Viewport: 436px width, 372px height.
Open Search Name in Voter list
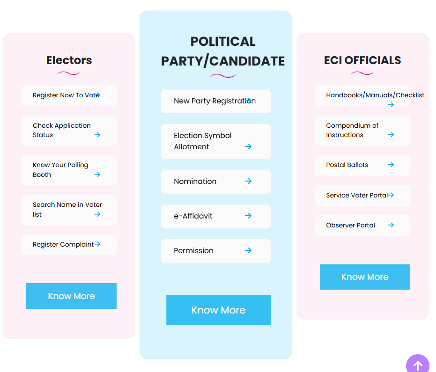[x=67, y=210]
